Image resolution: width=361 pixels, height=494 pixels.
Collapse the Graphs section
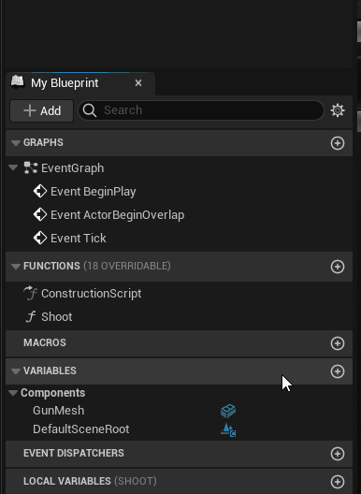point(16,143)
